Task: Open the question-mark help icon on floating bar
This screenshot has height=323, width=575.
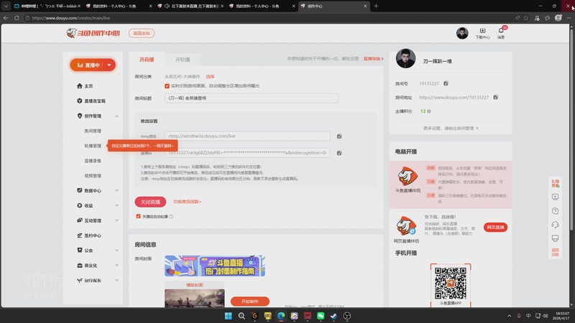Action: point(555,210)
